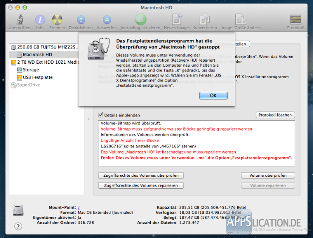Click the Anzahl der Dateien value 1.273.447
The height and width of the screenshot is (238, 313).
(189, 222)
